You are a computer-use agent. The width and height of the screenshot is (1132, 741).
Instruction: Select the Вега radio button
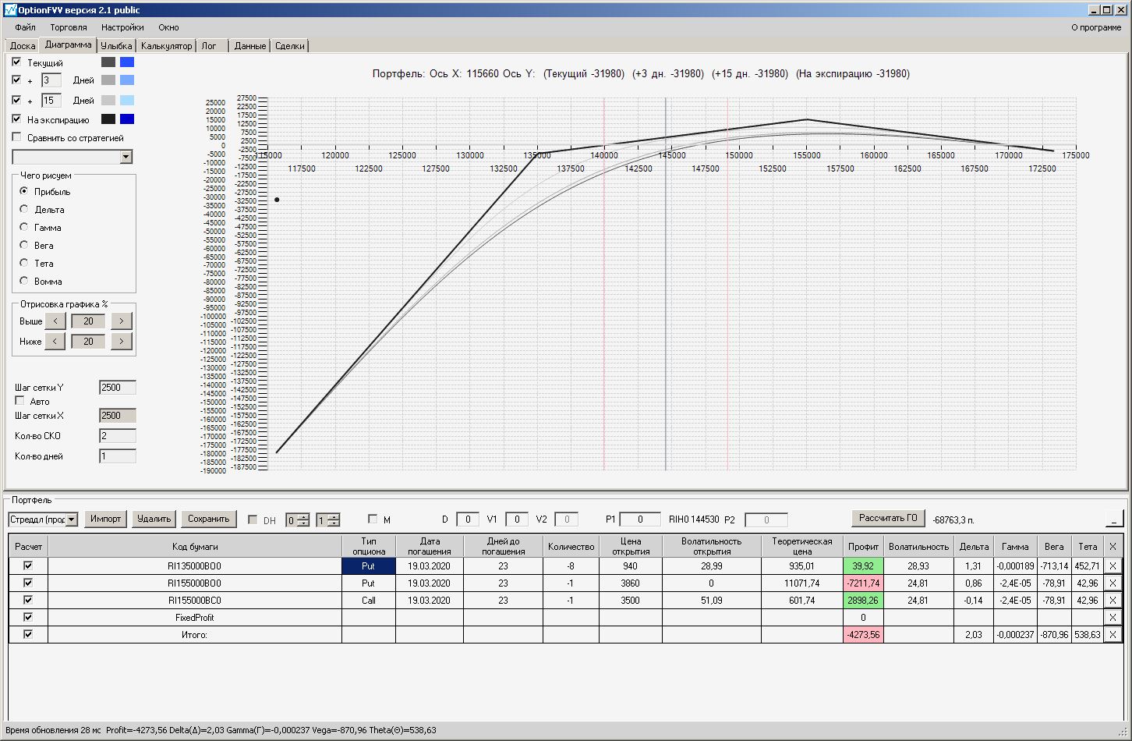pos(24,245)
